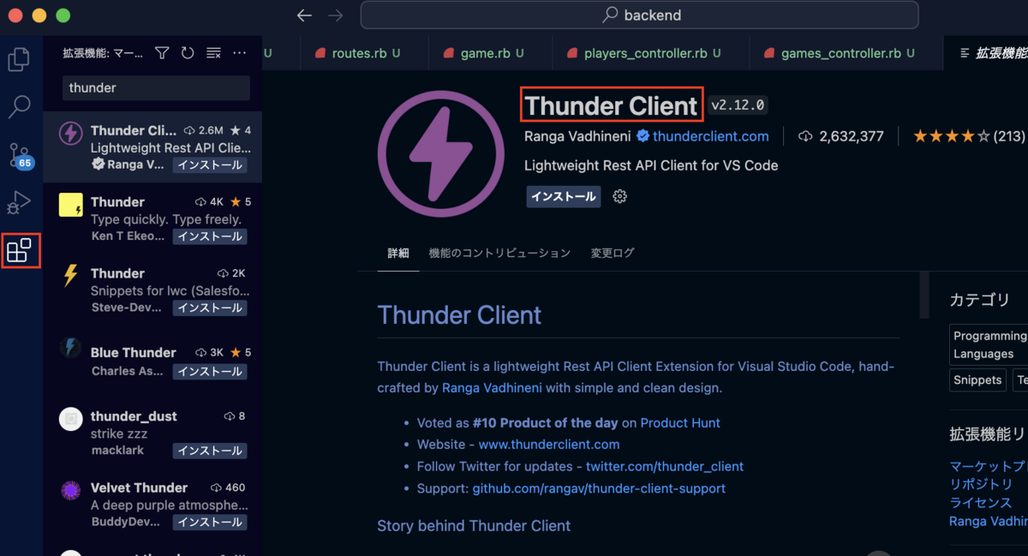Open the Source Control view showing 65 changes

click(21, 154)
